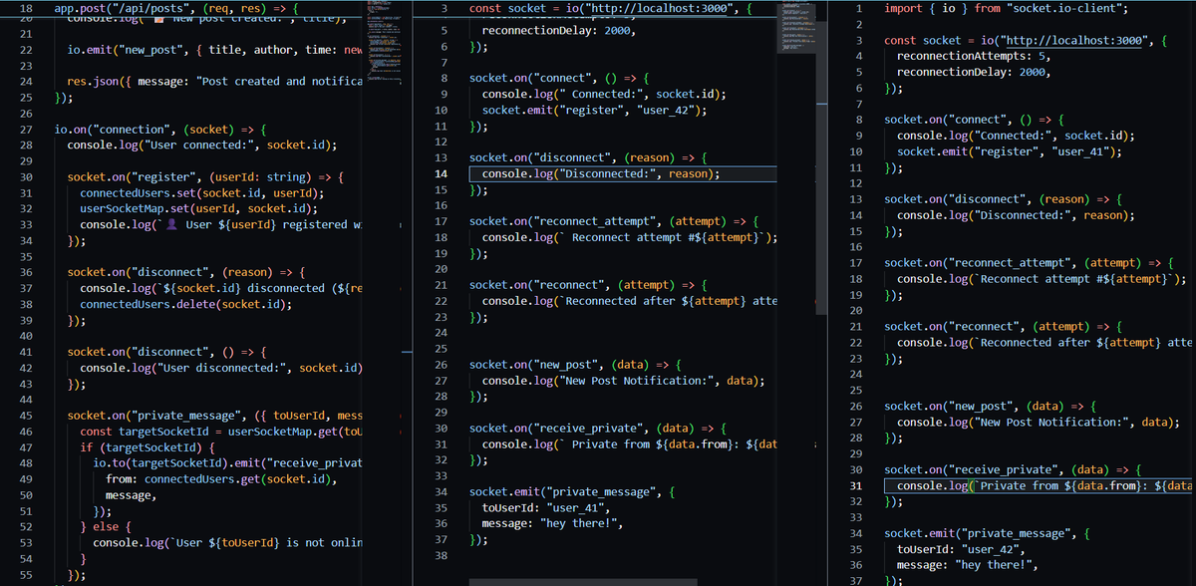Click console.log("New Post Notification:") in the right editor

[1039, 423]
